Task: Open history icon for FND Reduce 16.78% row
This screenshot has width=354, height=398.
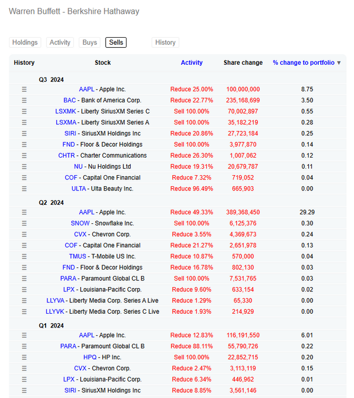Action: pyautogui.click(x=24, y=267)
